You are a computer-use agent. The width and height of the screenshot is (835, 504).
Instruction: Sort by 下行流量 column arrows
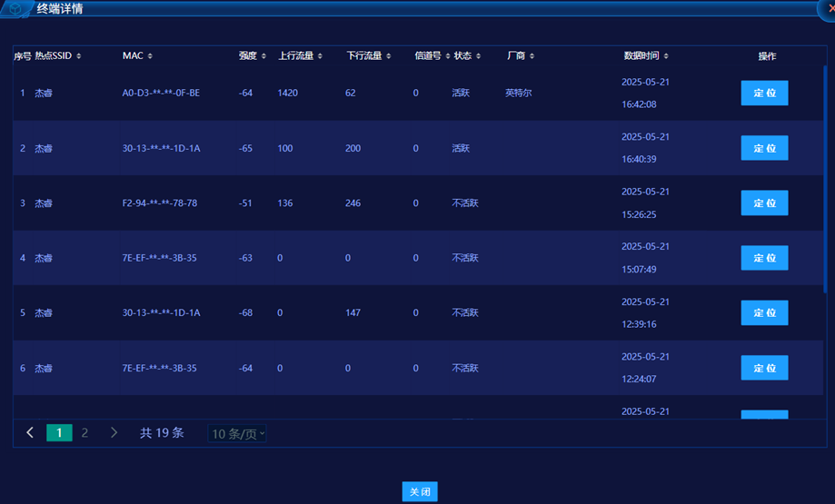coord(389,56)
